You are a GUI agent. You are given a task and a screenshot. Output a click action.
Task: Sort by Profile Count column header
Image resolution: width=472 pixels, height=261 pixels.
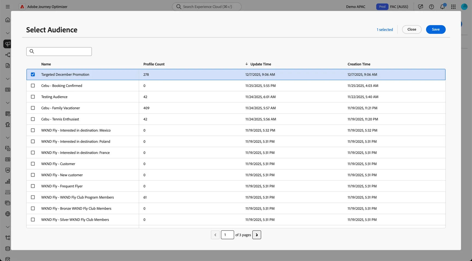click(x=154, y=64)
